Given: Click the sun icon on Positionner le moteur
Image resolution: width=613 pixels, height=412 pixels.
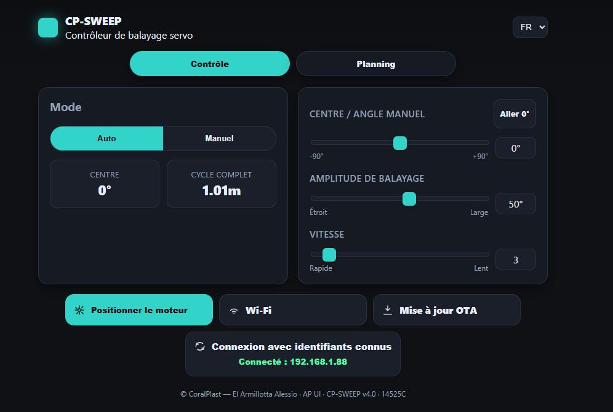Looking at the screenshot, I should (79, 310).
